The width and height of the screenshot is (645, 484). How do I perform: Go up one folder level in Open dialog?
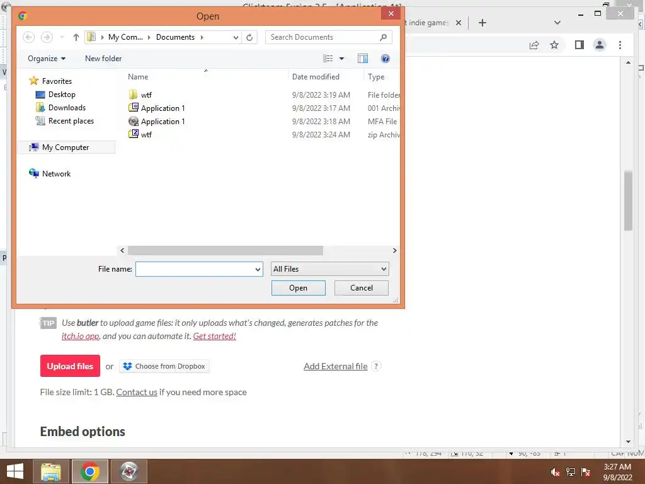[x=76, y=37]
